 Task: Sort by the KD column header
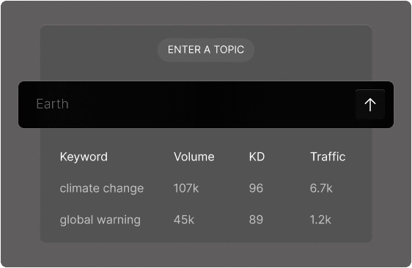pos(257,157)
